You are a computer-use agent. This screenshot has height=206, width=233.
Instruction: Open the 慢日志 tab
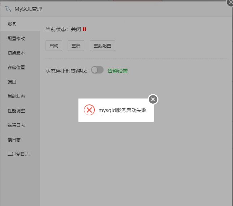(20, 140)
